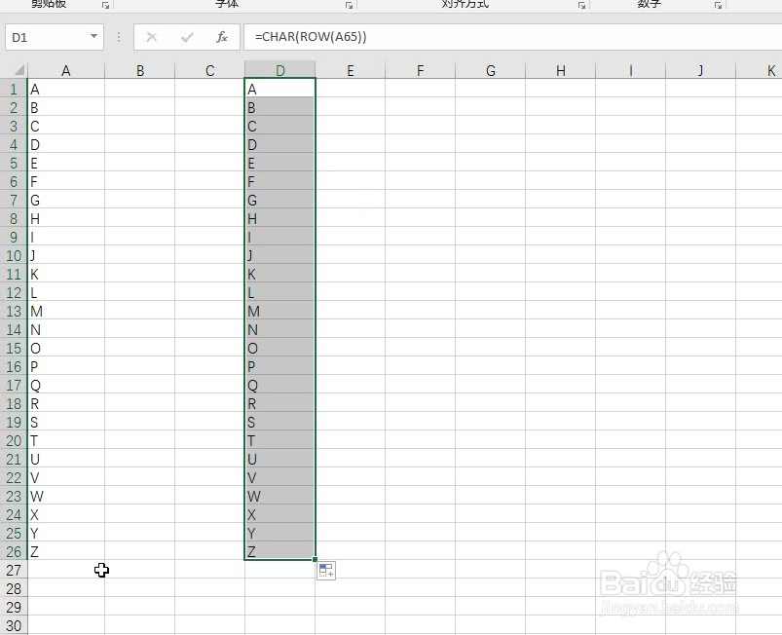Select column C header
The height and width of the screenshot is (635, 782).
210,70
